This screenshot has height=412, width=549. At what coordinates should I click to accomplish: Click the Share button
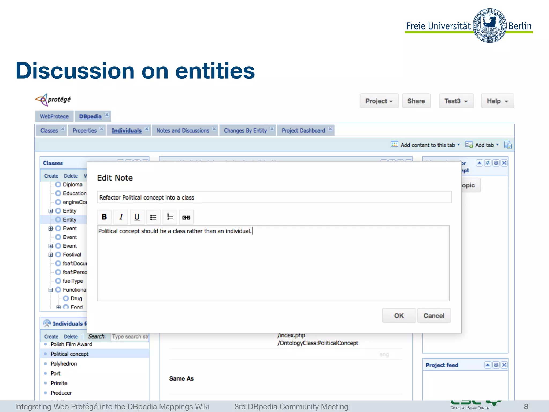(x=416, y=101)
